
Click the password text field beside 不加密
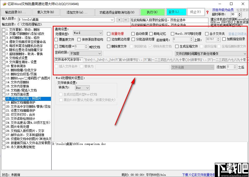click(x=137, y=54)
